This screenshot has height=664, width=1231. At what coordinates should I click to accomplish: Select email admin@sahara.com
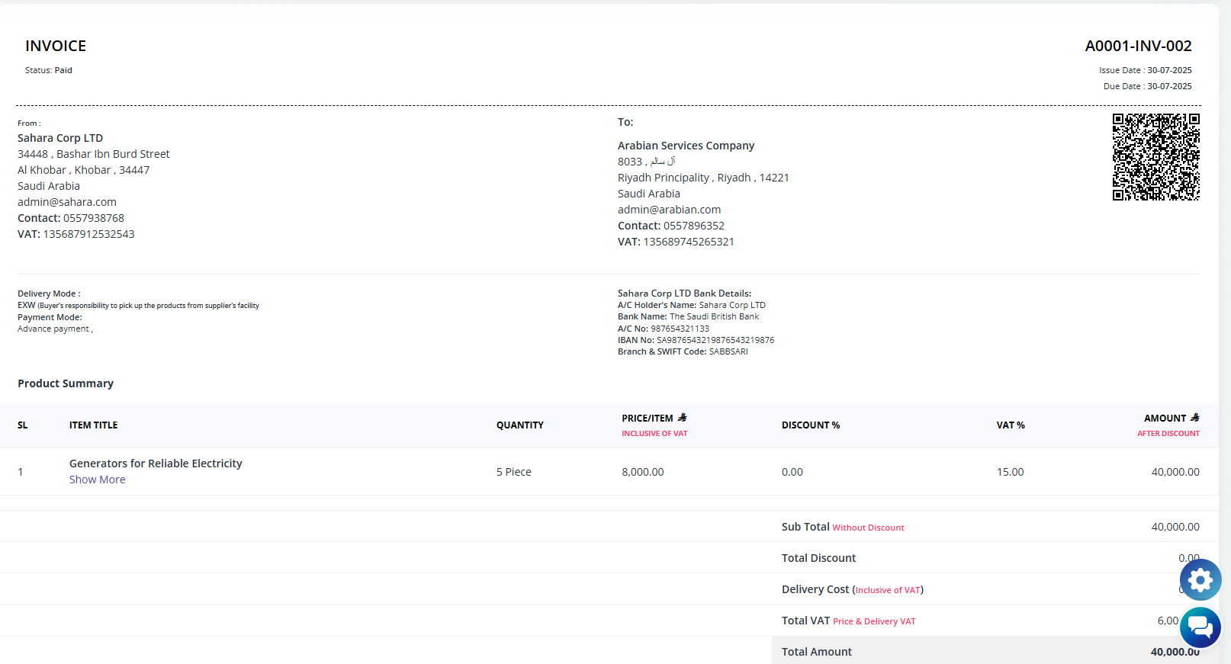67,202
